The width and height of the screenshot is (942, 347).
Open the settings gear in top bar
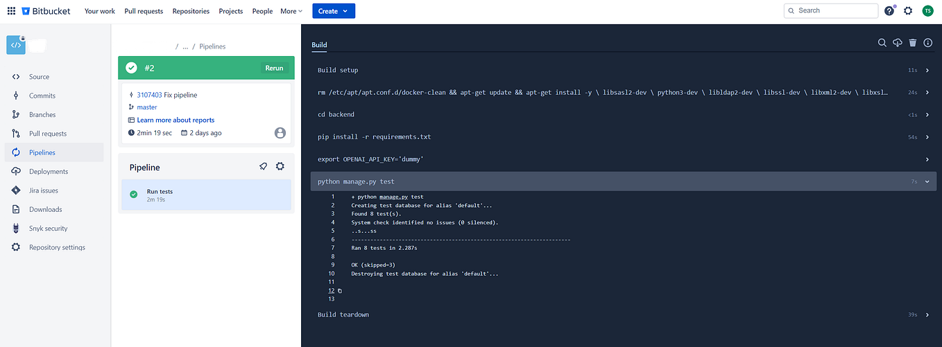(x=908, y=11)
